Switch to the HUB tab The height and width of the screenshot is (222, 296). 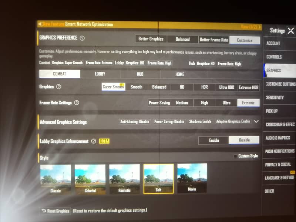[140, 74]
